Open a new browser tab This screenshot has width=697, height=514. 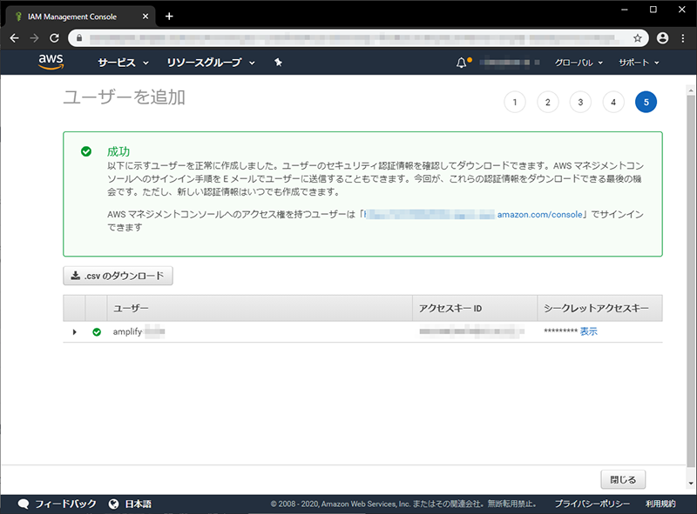click(x=169, y=17)
